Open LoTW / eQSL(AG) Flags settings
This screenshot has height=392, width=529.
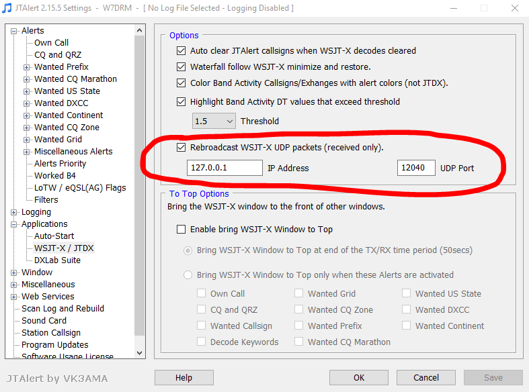[x=80, y=188]
